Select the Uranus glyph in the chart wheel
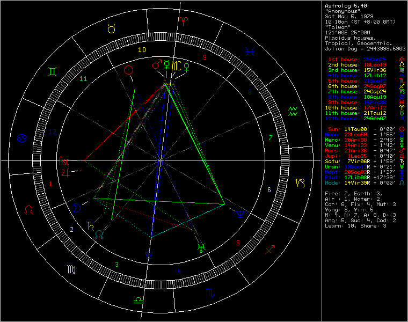408x322 pixels. click(x=200, y=247)
